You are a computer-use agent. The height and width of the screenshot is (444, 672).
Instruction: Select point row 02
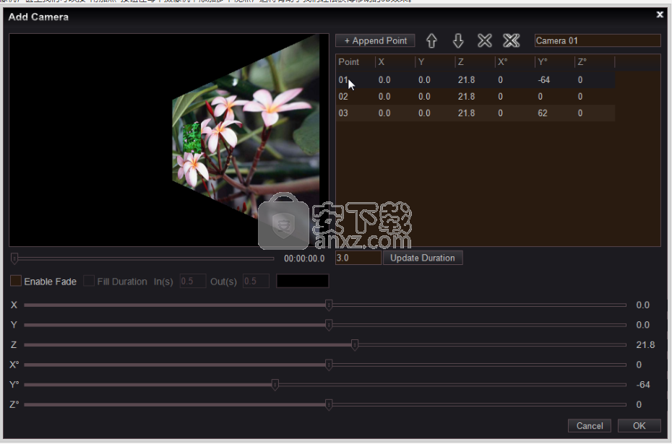(x=475, y=96)
